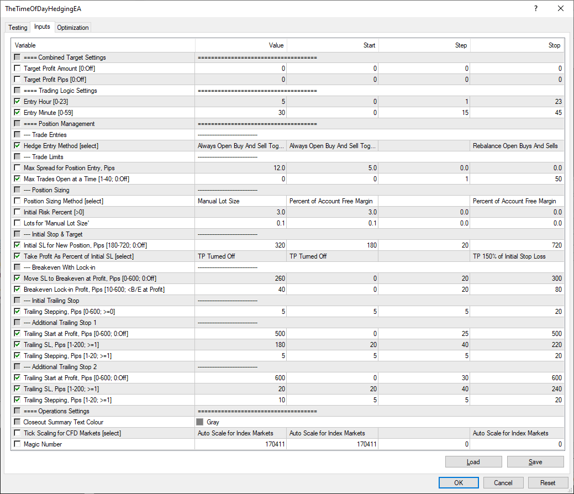Open Hedge Entry Method value dropdown
The height and width of the screenshot is (494, 574).
pyautogui.click(x=241, y=146)
